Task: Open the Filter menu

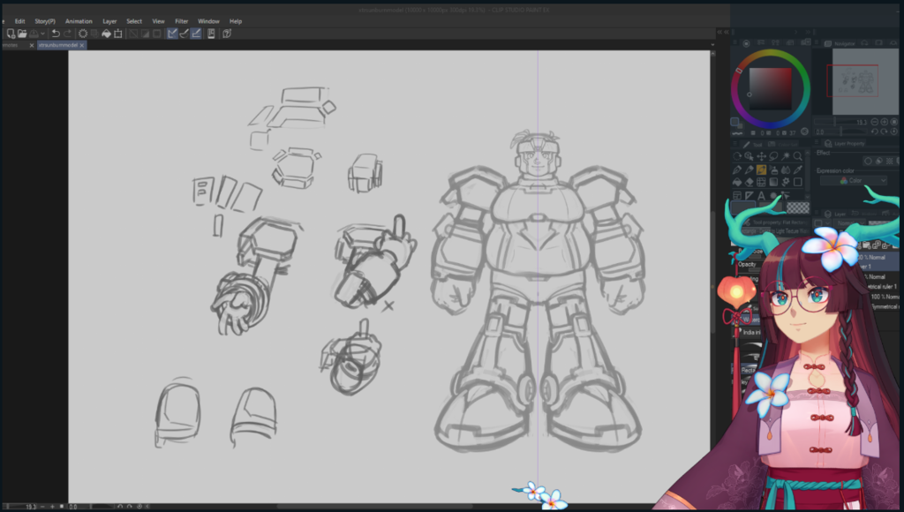Action: tap(182, 21)
